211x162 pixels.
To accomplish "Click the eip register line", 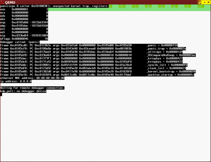I will 24,35.
